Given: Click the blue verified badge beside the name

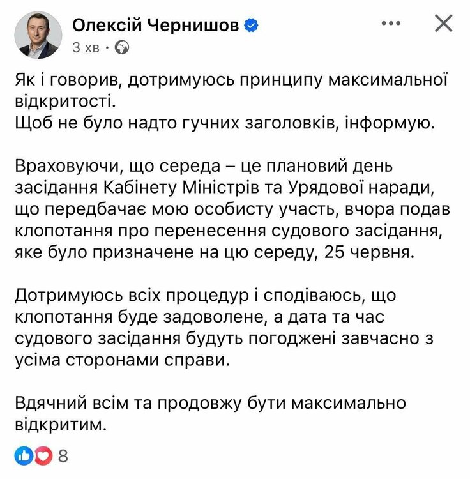Looking at the screenshot, I should click(x=251, y=25).
